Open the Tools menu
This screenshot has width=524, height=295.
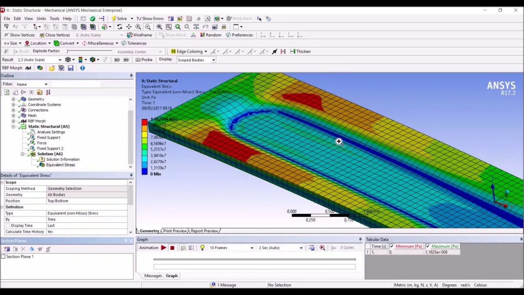click(x=54, y=18)
